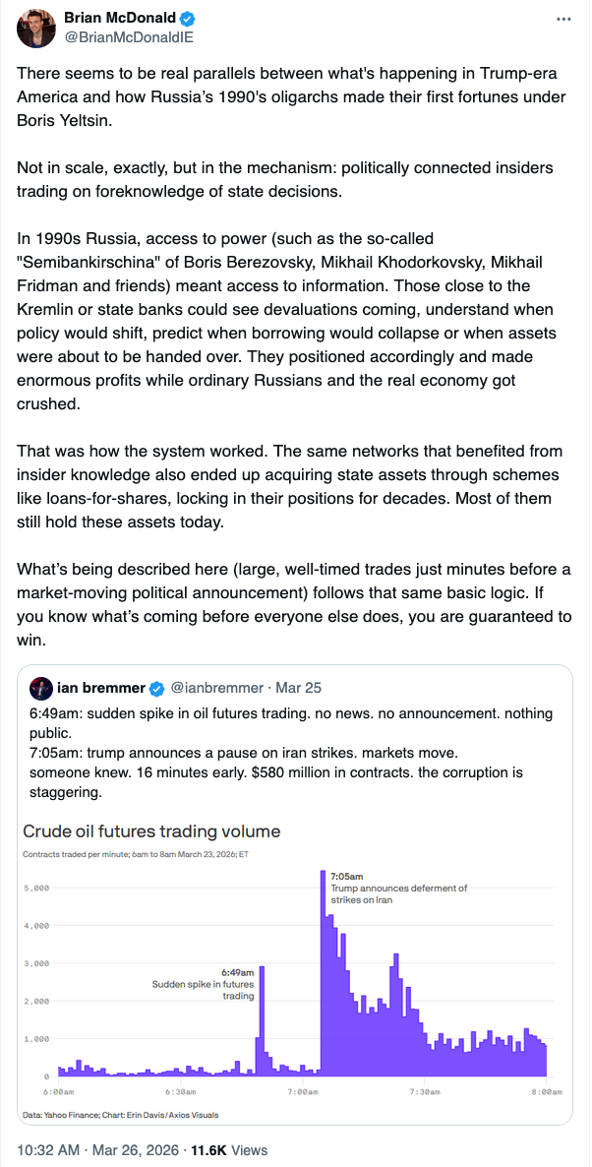The height and width of the screenshot is (1167, 592).
Task: Click ian bremmer's verified badge
Action: (x=155, y=687)
